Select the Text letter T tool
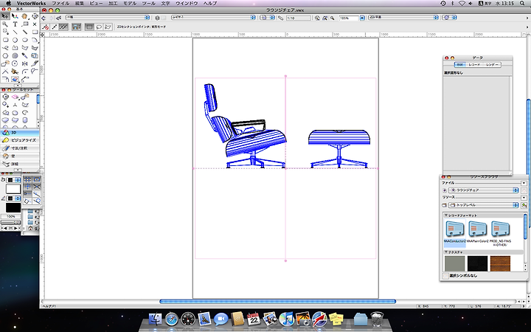Viewport: 531px width, 332px height. pos(15,24)
